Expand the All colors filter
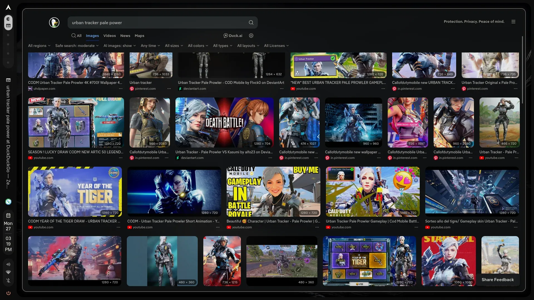Viewport: 534px width, 300px height. 198,46
